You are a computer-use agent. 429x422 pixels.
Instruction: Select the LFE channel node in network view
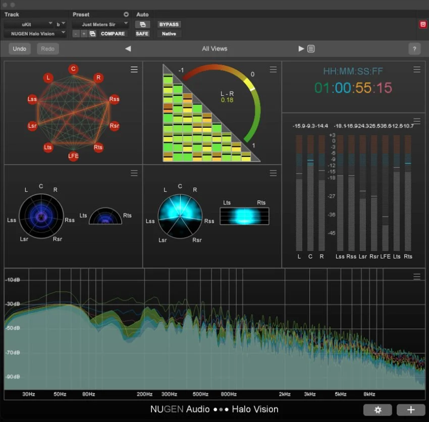pos(73,156)
